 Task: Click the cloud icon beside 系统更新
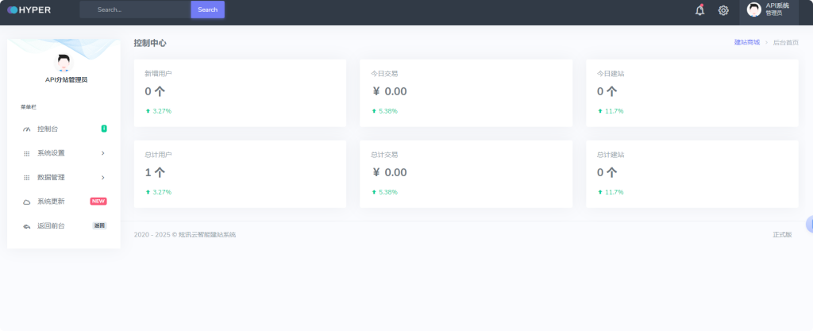click(26, 202)
